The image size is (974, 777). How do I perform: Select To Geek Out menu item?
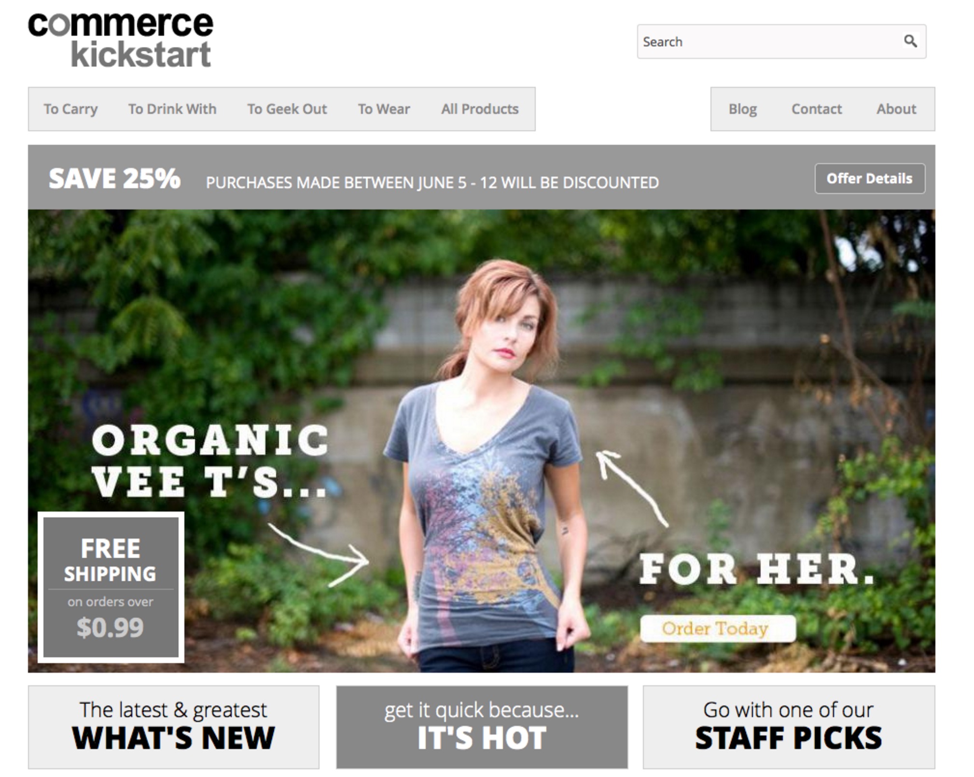pos(287,109)
